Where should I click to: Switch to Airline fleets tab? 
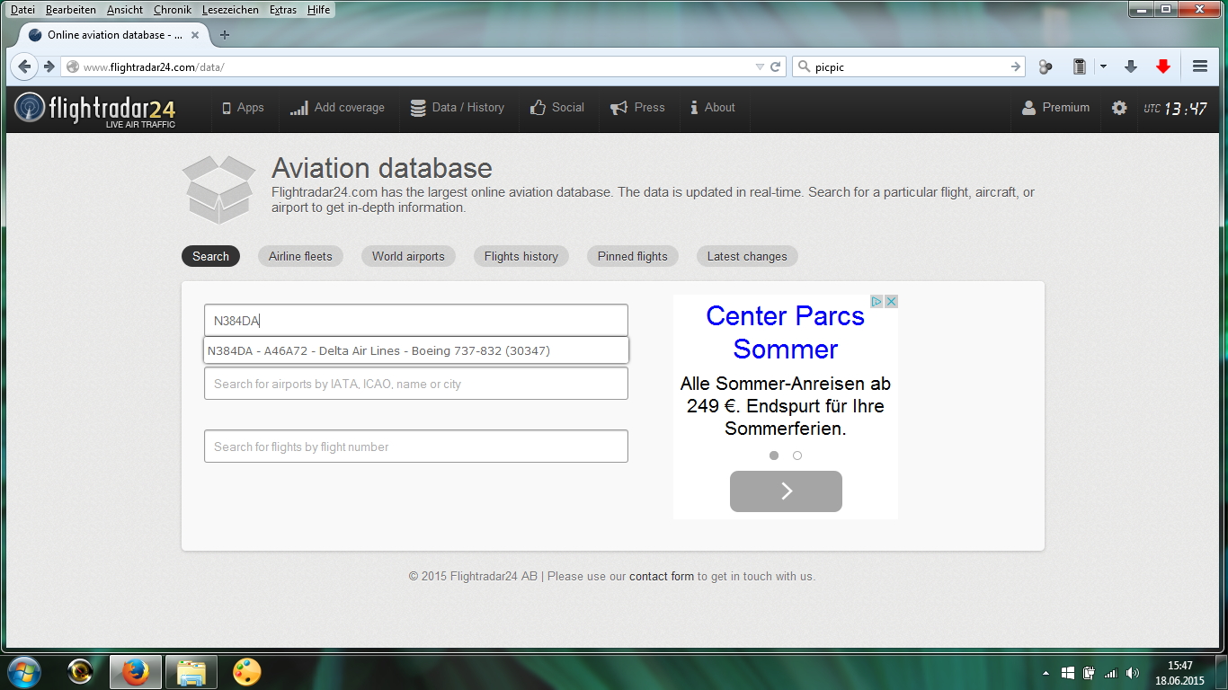[300, 256]
